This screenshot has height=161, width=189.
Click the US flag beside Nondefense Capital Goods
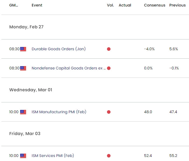click(23, 68)
